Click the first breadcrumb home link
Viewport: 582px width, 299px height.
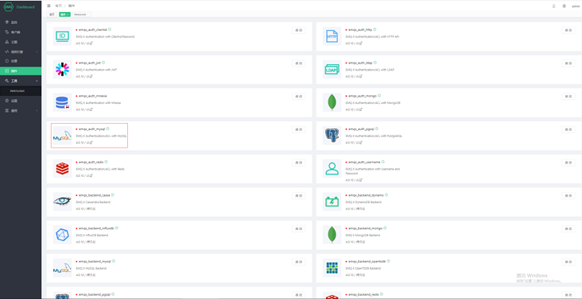tap(58, 6)
